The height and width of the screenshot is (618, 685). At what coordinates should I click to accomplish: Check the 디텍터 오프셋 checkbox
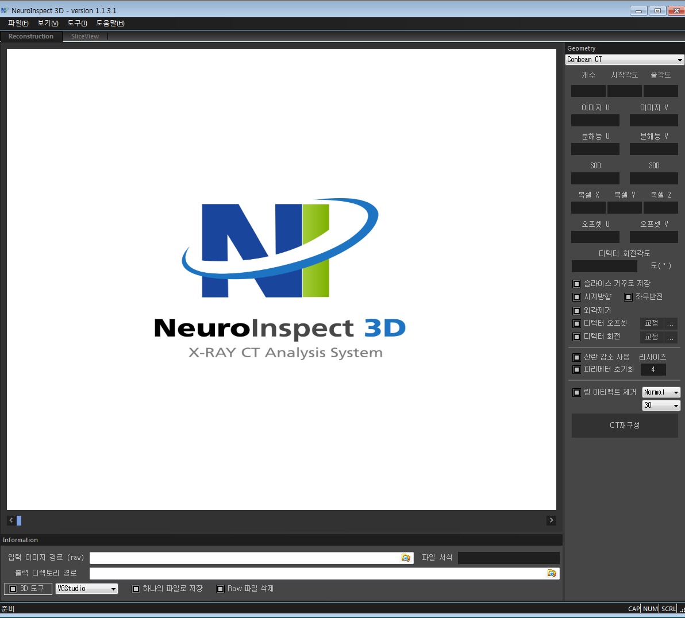pos(576,323)
